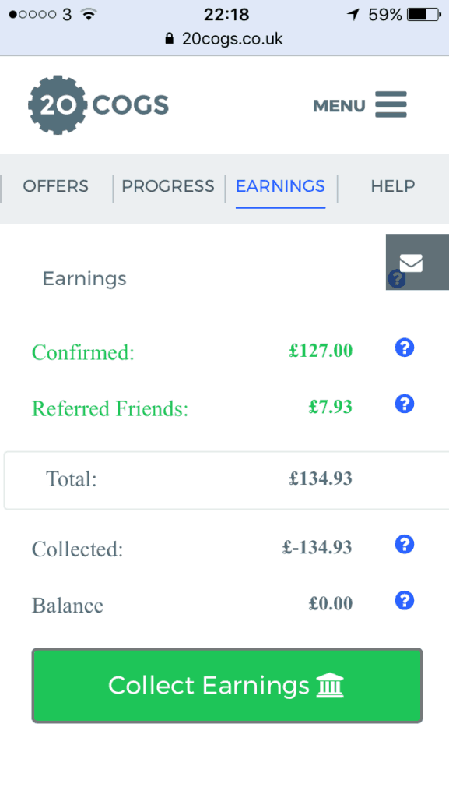
Task: Click the padlock icon in the address bar
Action: (x=168, y=37)
